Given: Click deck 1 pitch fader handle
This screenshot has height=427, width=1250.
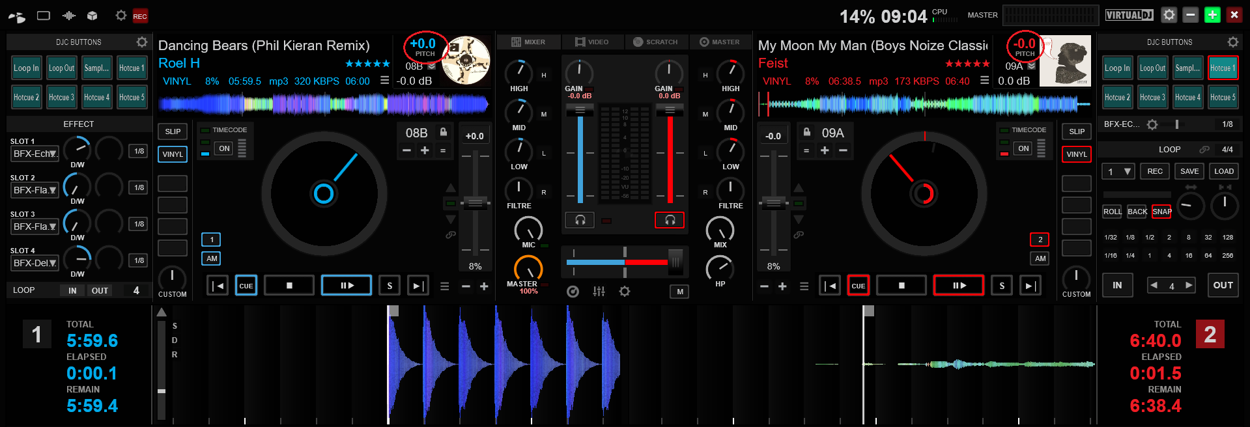Looking at the screenshot, I should point(476,203).
